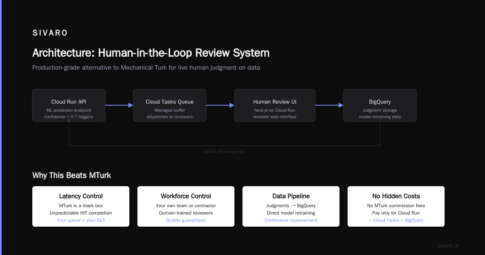Screen dimensions: 485x255
Task: Click 'Judgment storage' text
Action: pos(380,110)
